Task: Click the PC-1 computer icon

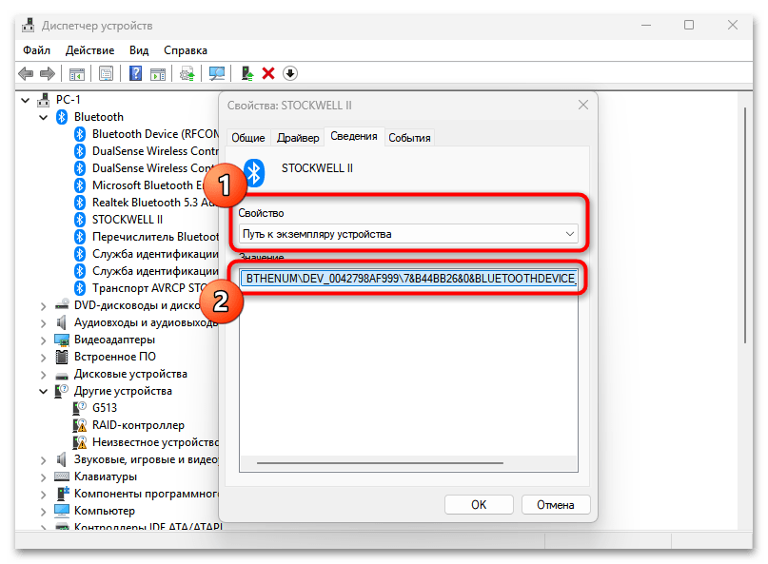Action: click(x=44, y=100)
